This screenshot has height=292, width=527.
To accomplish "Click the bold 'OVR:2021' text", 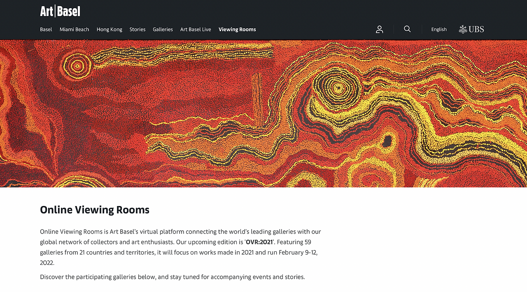I will [x=259, y=242].
